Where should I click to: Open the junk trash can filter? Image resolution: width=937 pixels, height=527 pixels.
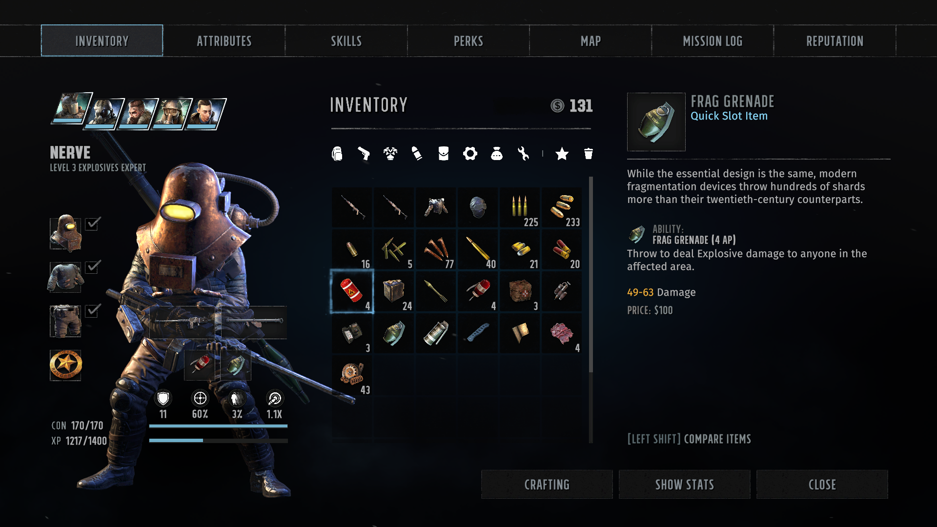tap(589, 154)
